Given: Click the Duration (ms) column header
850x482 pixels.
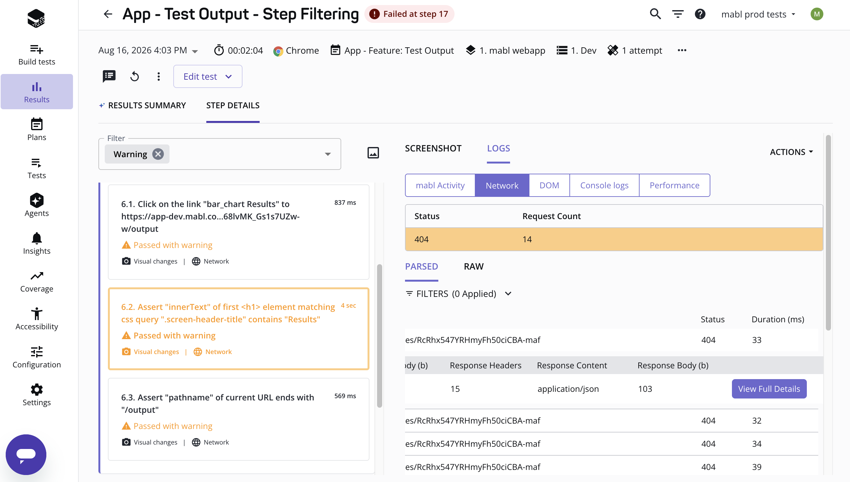Looking at the screenshot, I should (x=778, y=319).
